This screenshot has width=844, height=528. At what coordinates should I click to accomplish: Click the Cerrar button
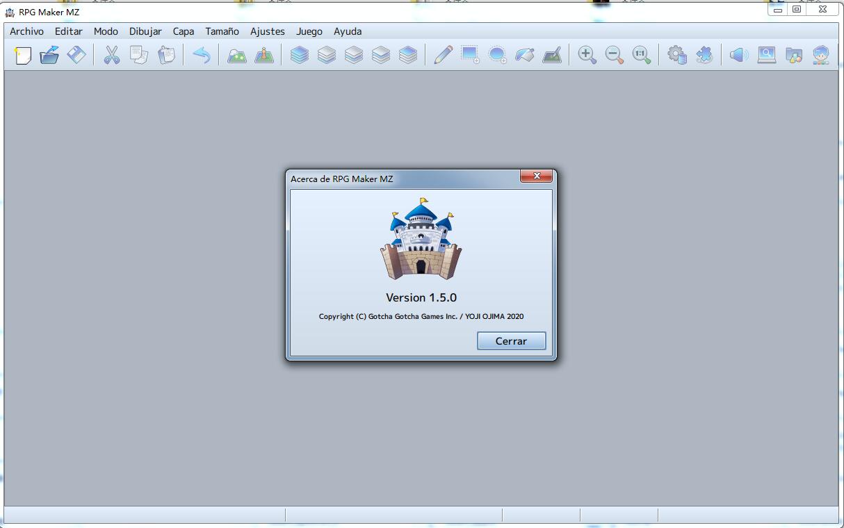click(511, 341)
